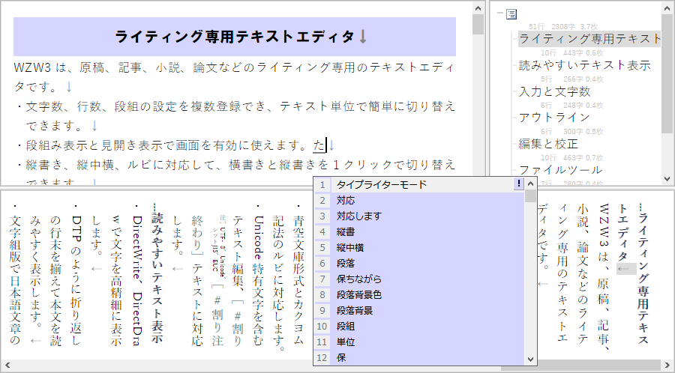
Task: Click the top editor pane scroll-up arrow
Action: point(478,7)
